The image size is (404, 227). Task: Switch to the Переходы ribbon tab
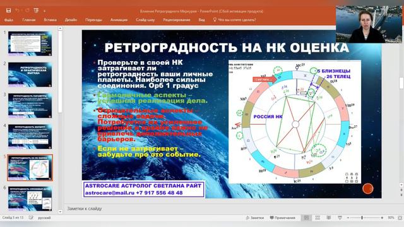coord(93,20)
